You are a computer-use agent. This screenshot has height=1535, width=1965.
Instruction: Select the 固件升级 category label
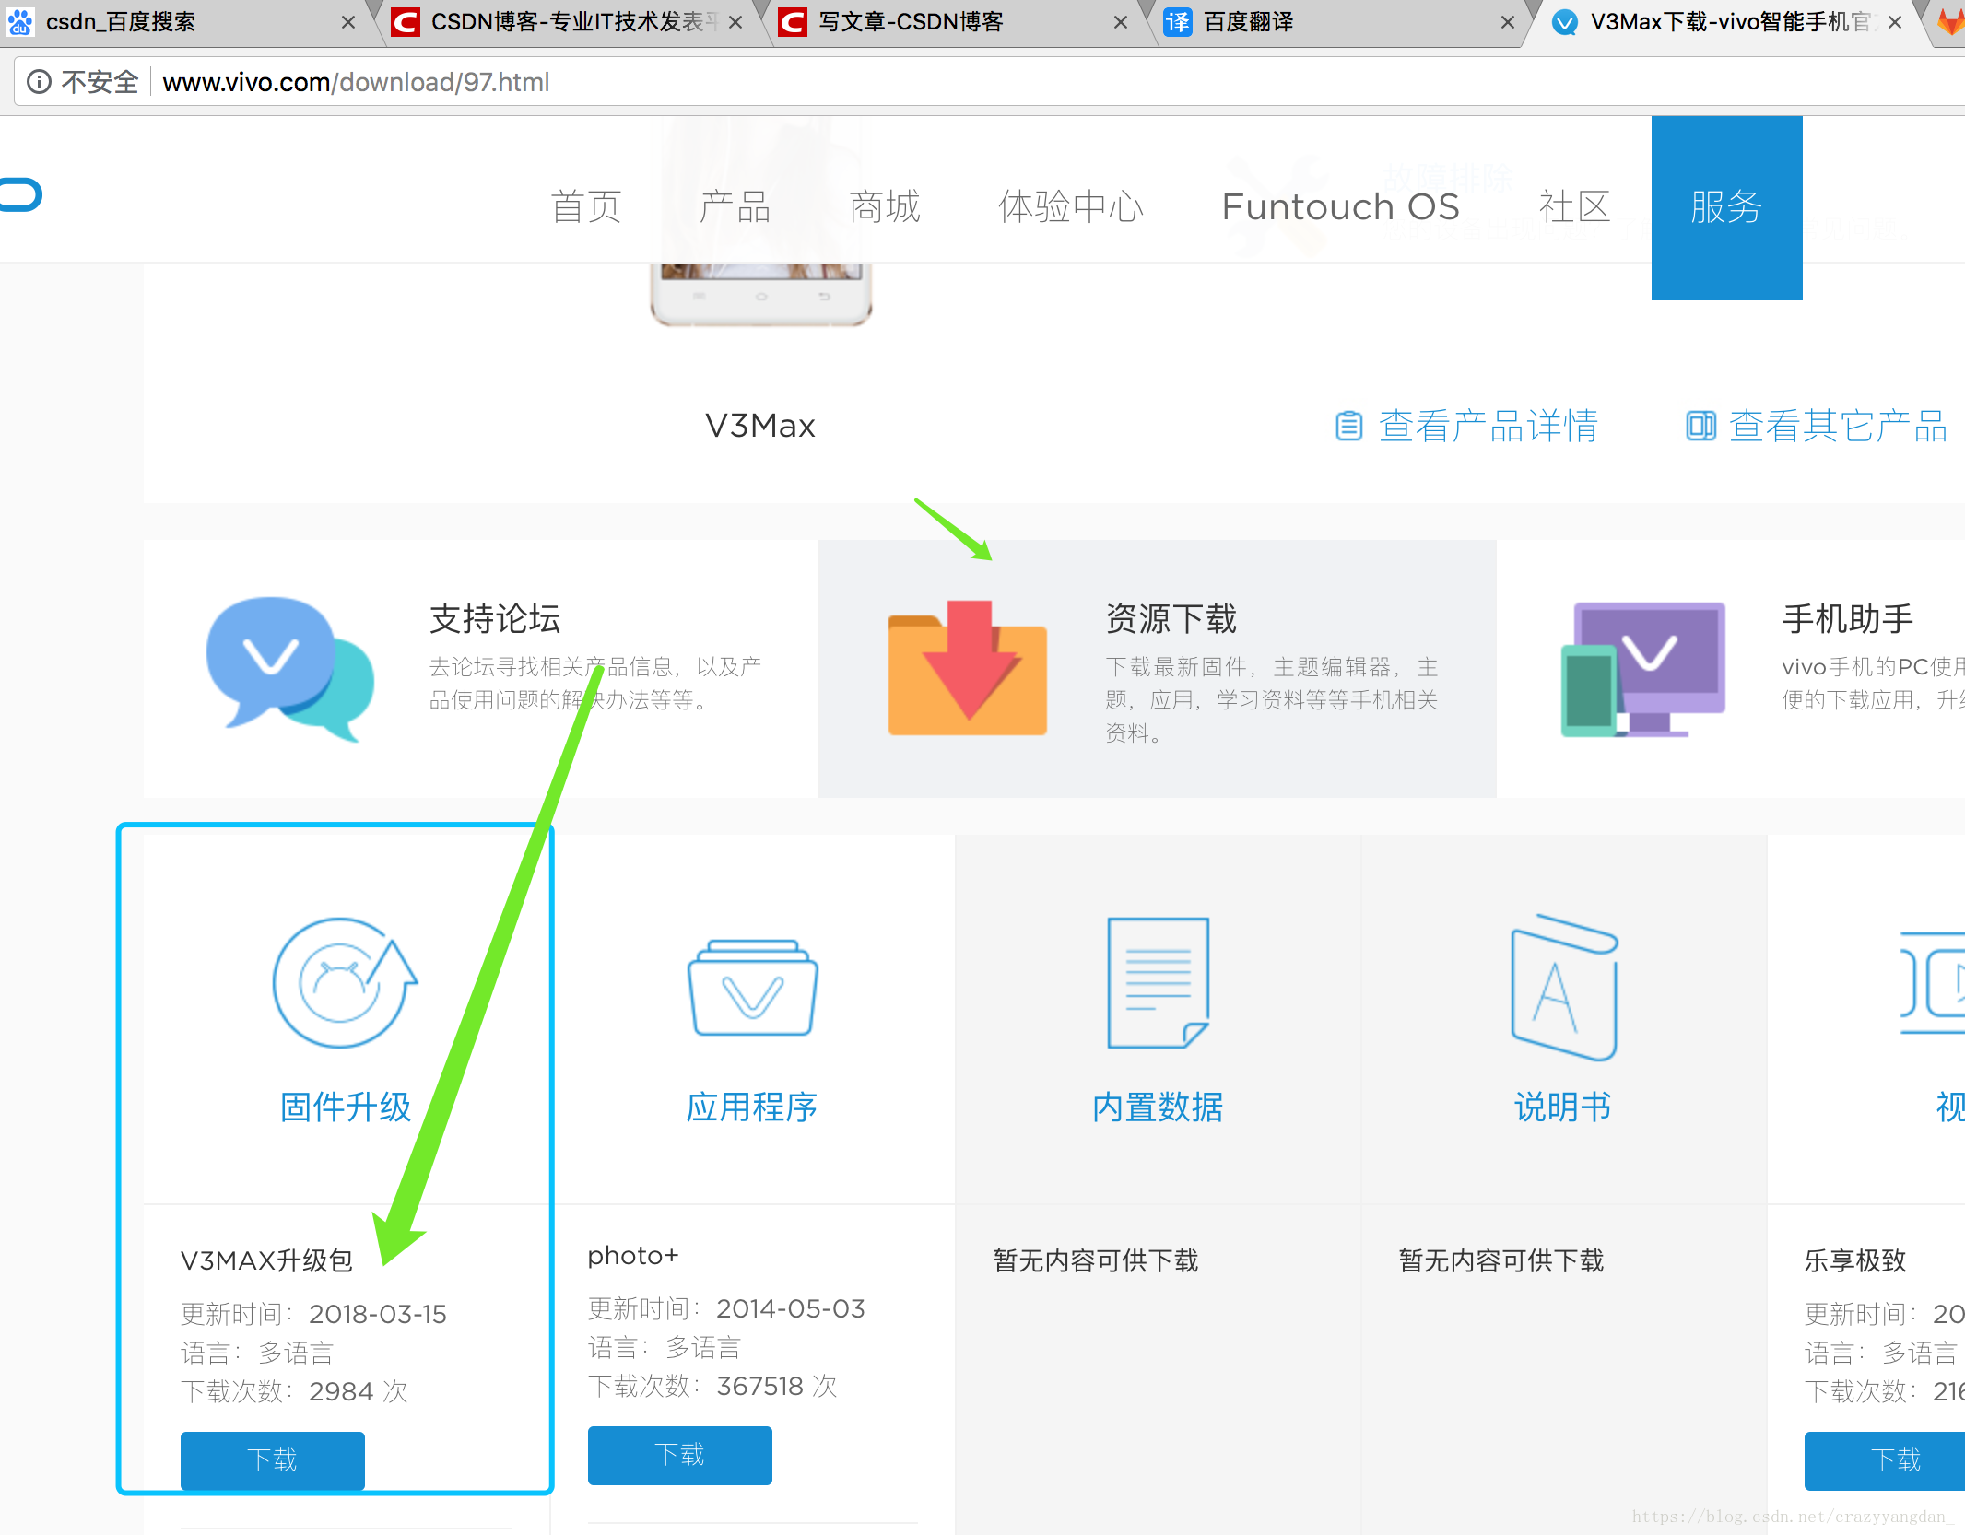(x=346, y=1107)
